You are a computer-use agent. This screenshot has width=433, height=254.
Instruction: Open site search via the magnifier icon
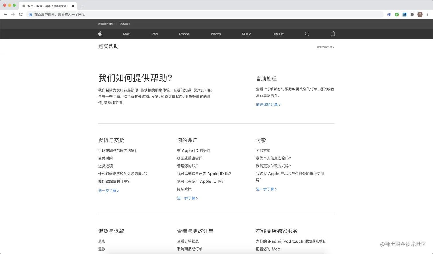(x=307, y=34)
